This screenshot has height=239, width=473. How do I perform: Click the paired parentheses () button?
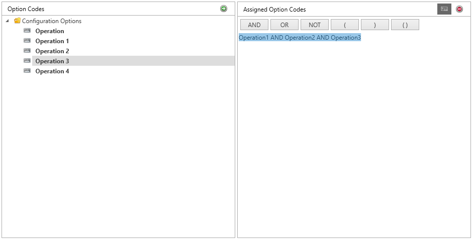(405, 25)
